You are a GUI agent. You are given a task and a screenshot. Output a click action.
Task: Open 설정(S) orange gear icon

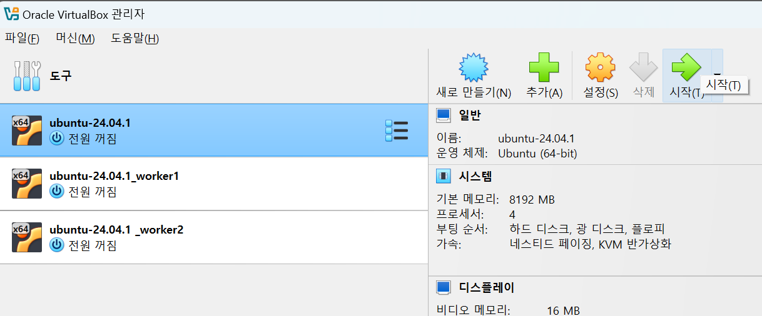(600, 67)
